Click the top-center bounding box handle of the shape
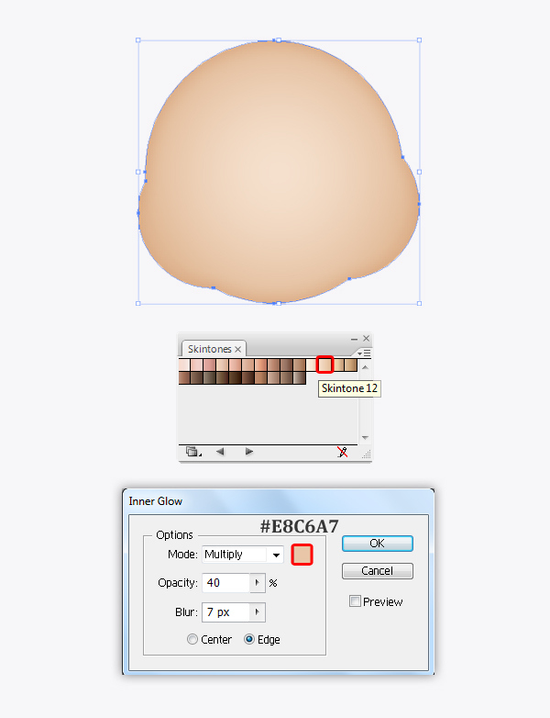The image size is (550, 718). 279,40
